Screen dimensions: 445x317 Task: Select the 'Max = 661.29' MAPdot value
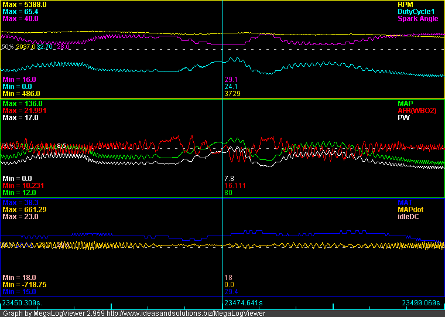click(x=25, y=210)
